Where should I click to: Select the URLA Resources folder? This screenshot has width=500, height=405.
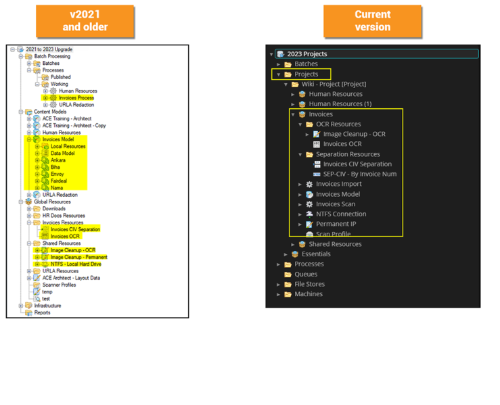coord(61,271)
